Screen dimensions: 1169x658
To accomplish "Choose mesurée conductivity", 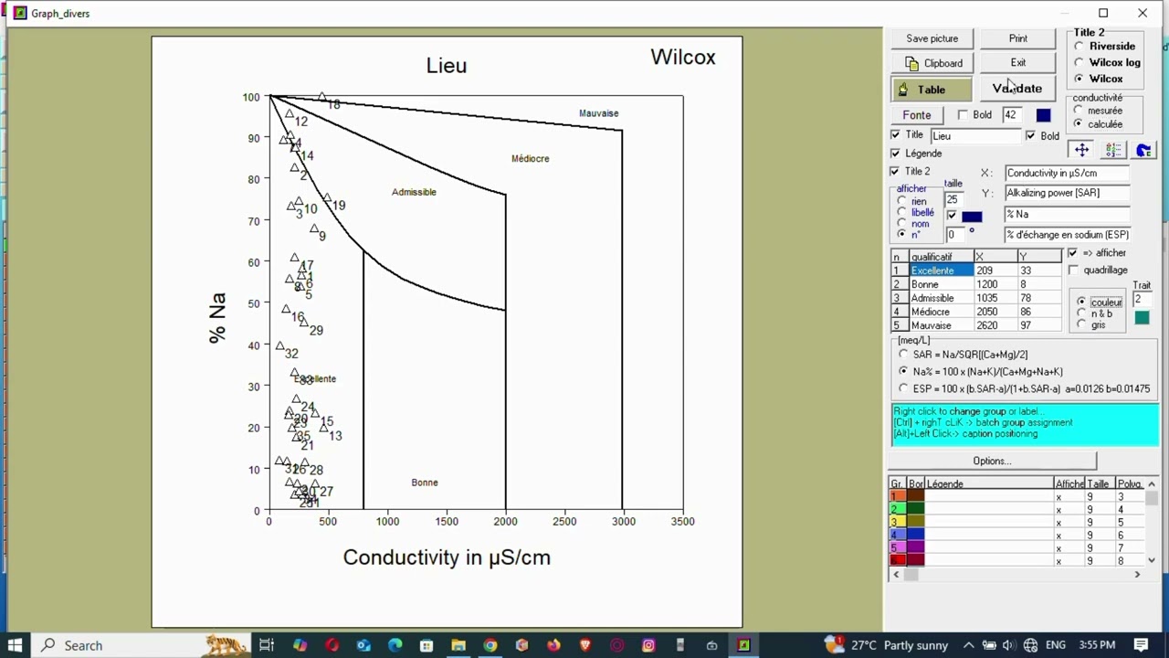I will pyautogui.click(x=1079, y=111).
